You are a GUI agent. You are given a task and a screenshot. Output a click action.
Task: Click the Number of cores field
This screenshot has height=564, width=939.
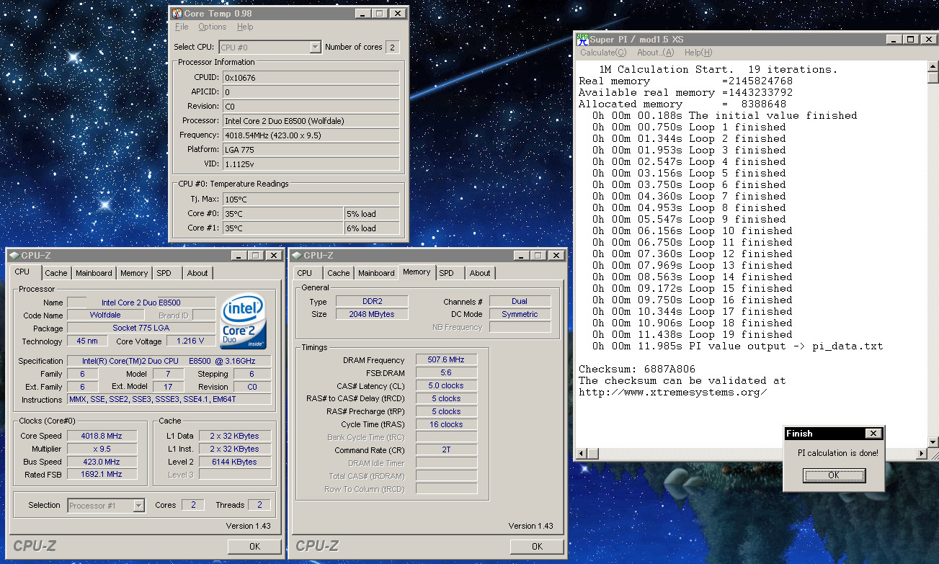click(x=392, y=48)
